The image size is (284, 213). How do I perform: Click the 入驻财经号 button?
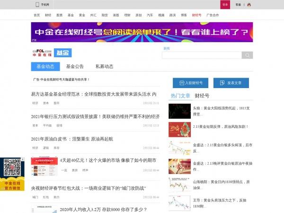[x=191, y=83]
